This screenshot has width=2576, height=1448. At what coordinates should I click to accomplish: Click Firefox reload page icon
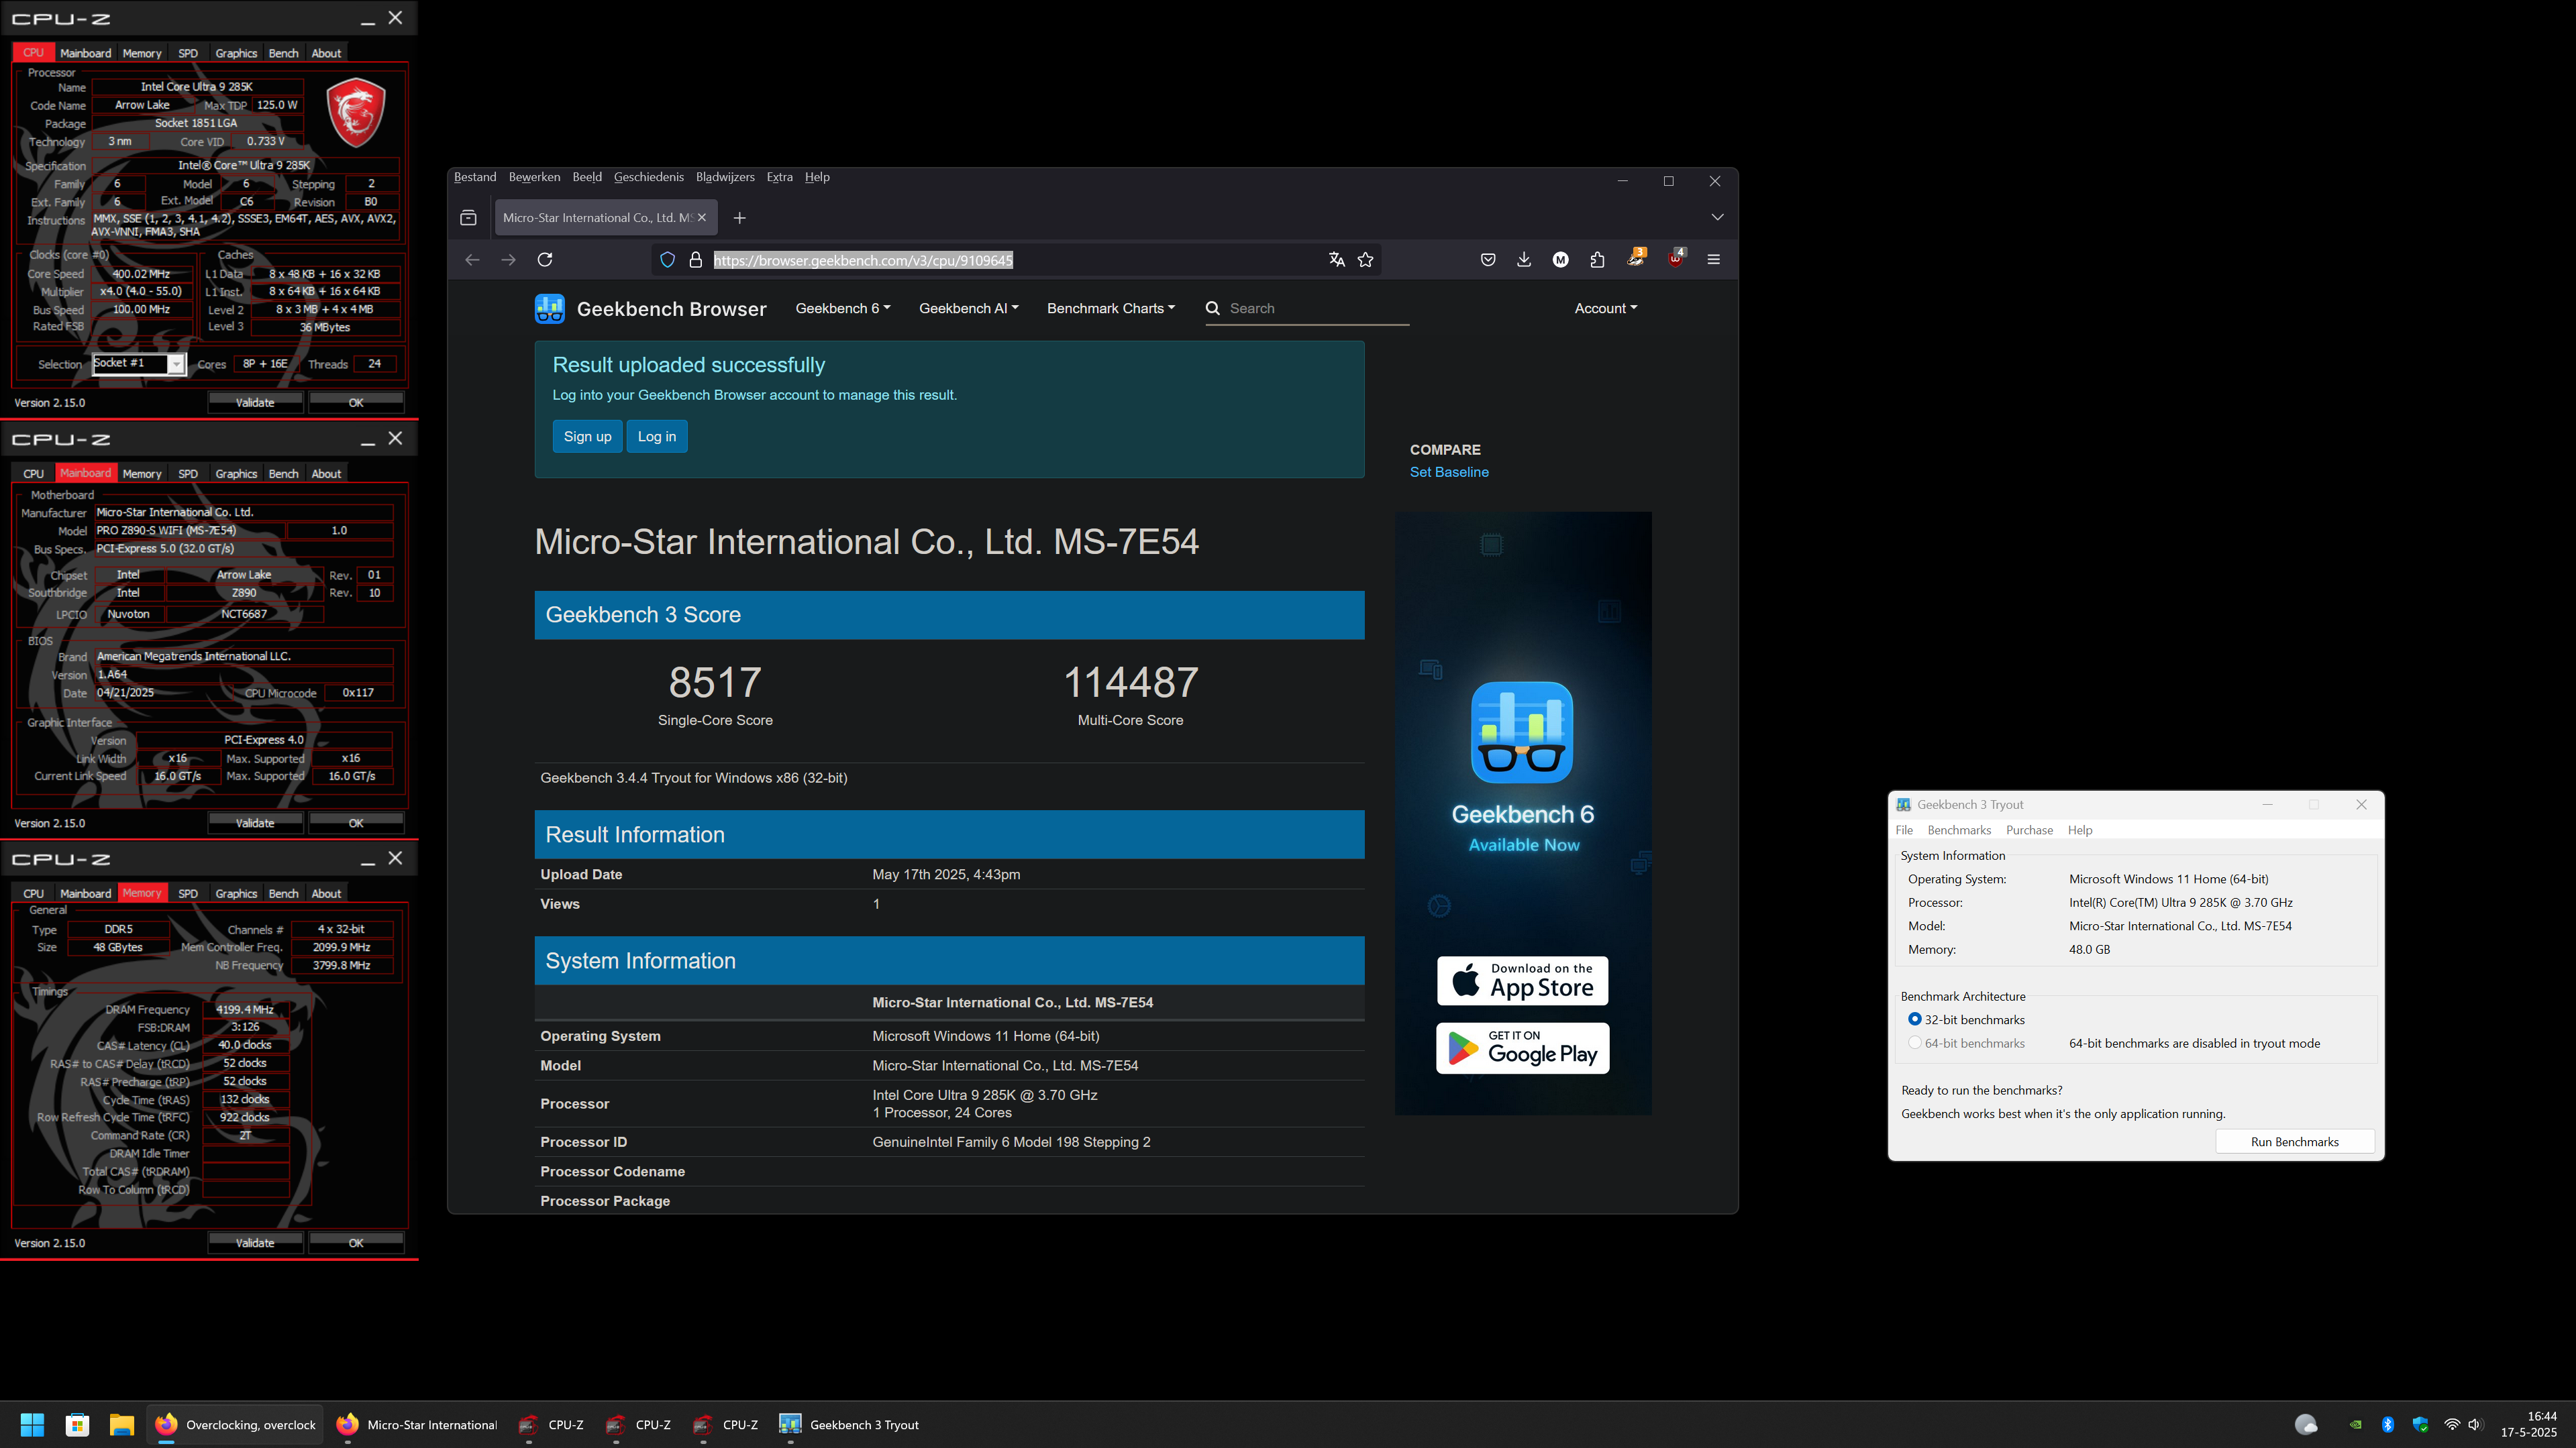[x=545, y=260]
